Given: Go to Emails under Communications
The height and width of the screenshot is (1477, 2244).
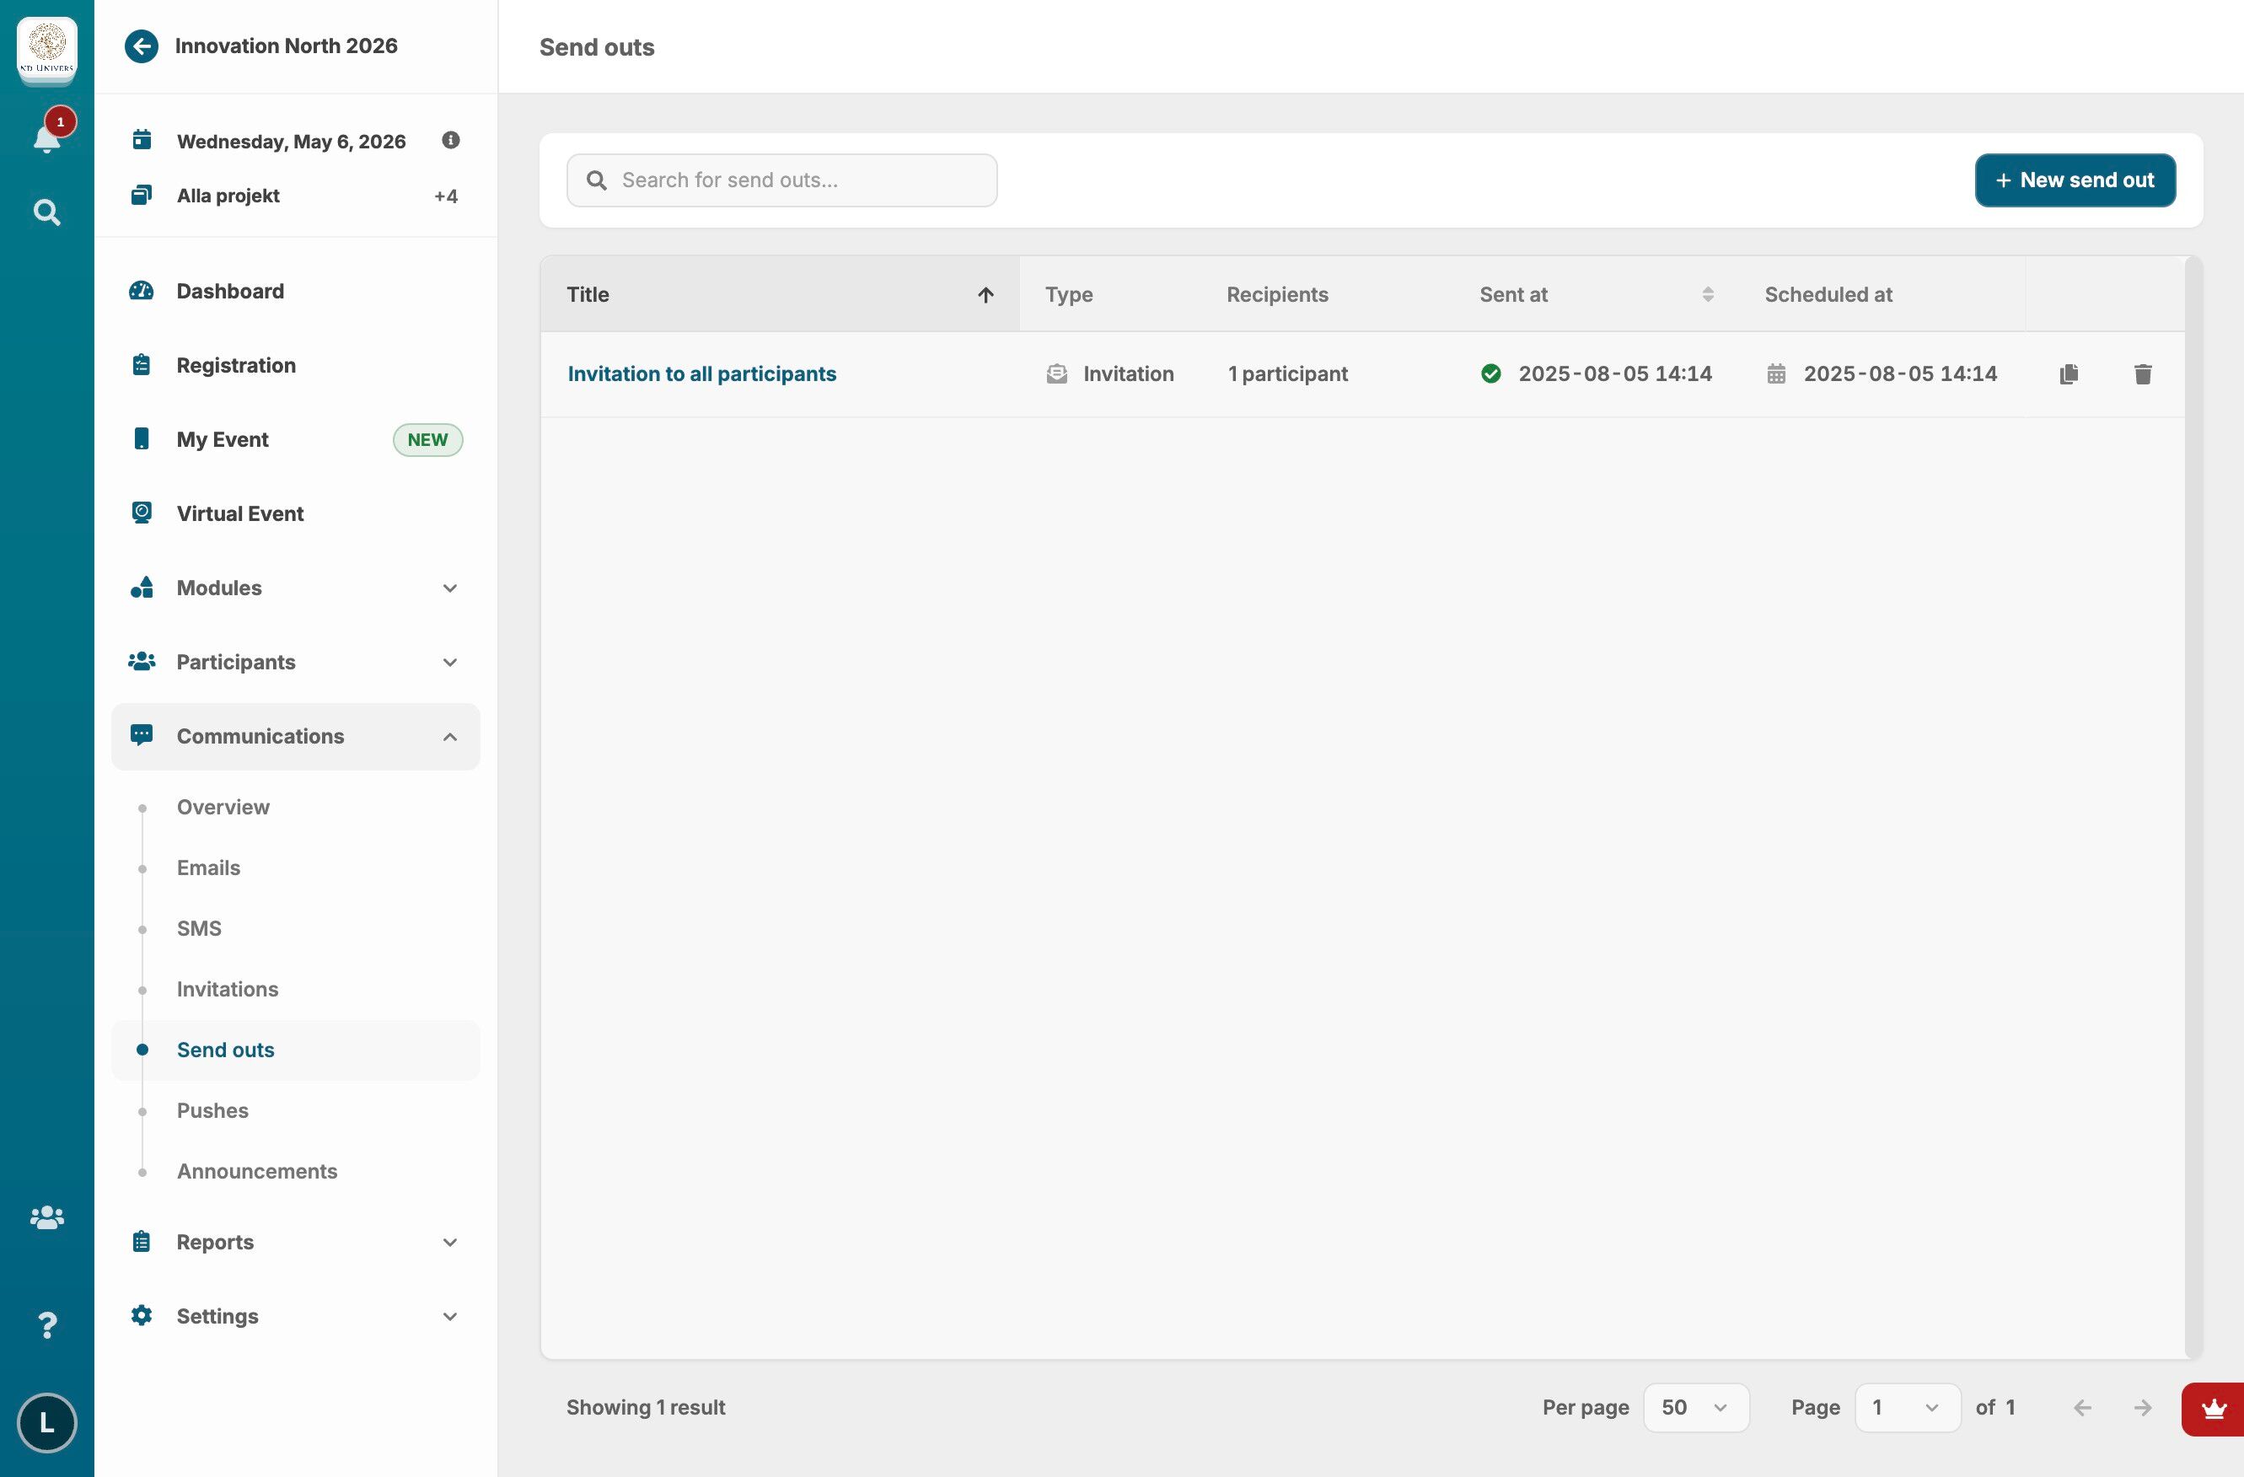Looking at the screenshot, I should click(x=208, y=867).
